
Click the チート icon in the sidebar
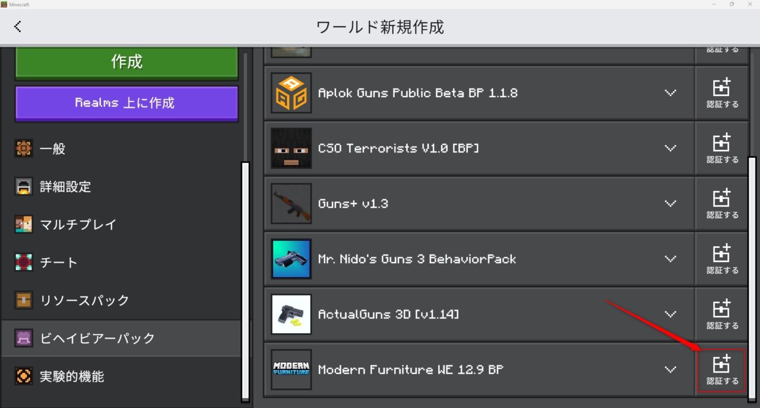click(23, 262)
